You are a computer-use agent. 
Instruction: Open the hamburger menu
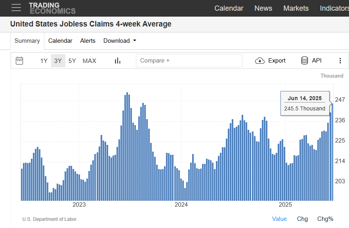click(16, 8)
